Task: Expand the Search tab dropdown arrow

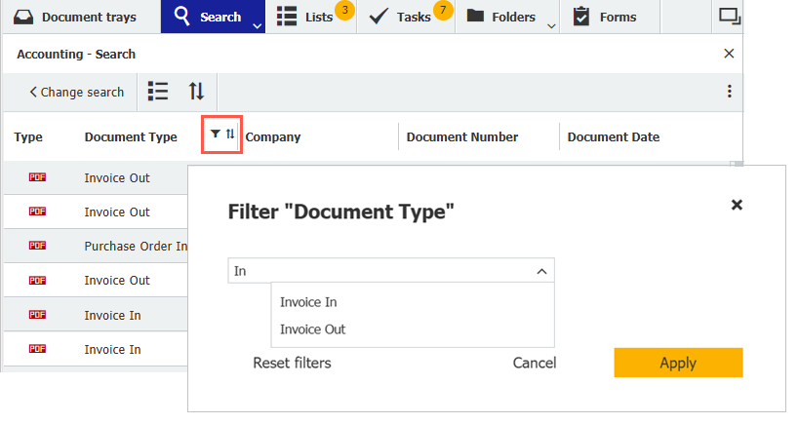Action: click(x=257, y=25)
